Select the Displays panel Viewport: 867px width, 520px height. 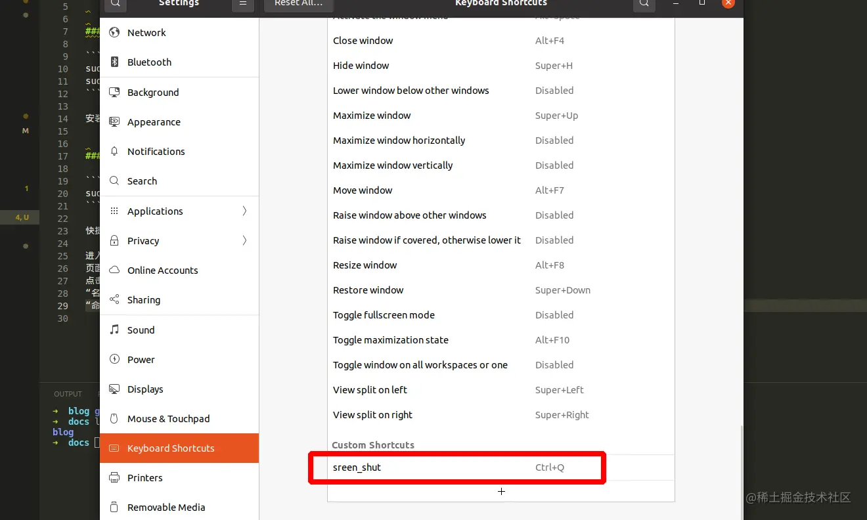(x=179, y=389)
